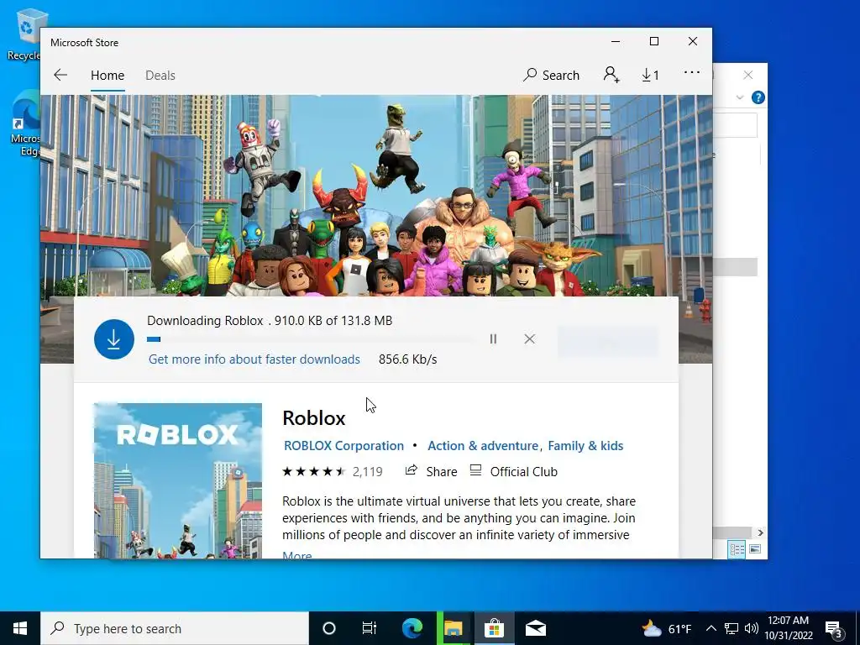This screenshot has height=645, width=860.
Task: Switch to large icons view in background window
Action: tap(755, 549)
